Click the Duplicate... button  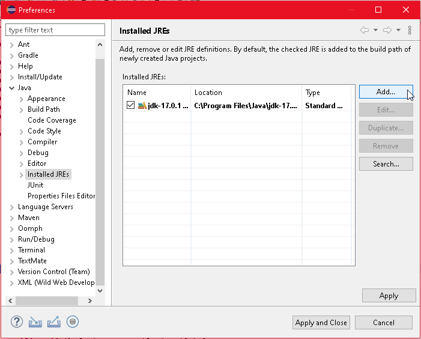[386, 128]
